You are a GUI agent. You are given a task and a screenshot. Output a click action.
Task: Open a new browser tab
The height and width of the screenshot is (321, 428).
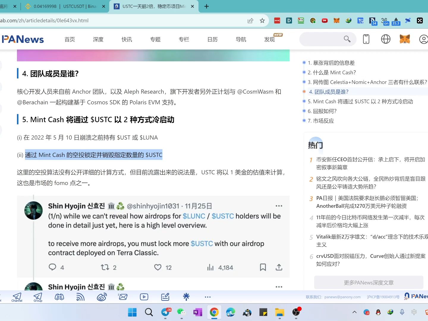207,6
